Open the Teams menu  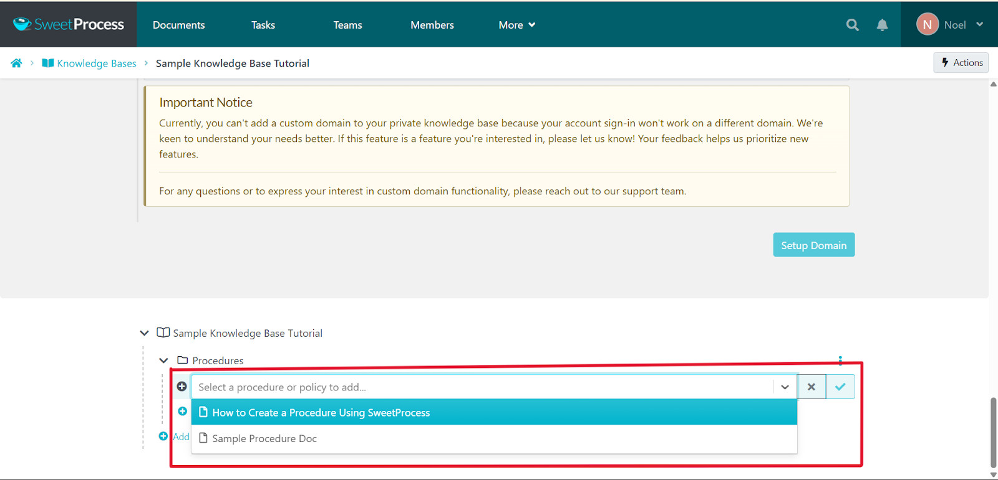pyautogui.click(x=347, y=25)
